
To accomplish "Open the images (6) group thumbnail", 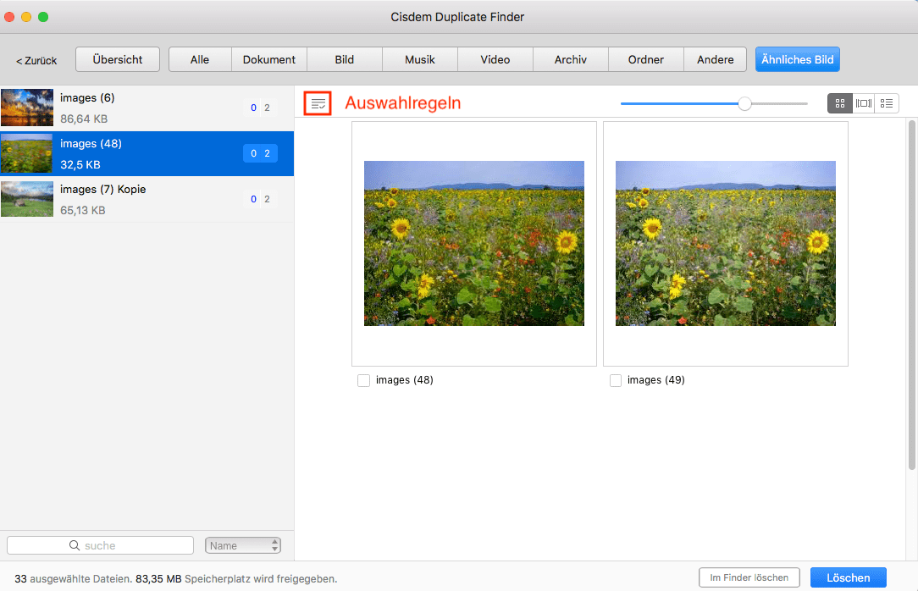I will pyautogui.click(x=27, y=108).
